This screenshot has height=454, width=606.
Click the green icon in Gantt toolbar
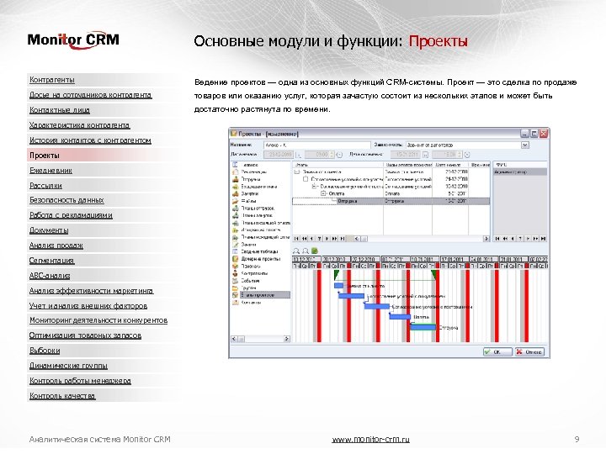[x=315, y=251]
